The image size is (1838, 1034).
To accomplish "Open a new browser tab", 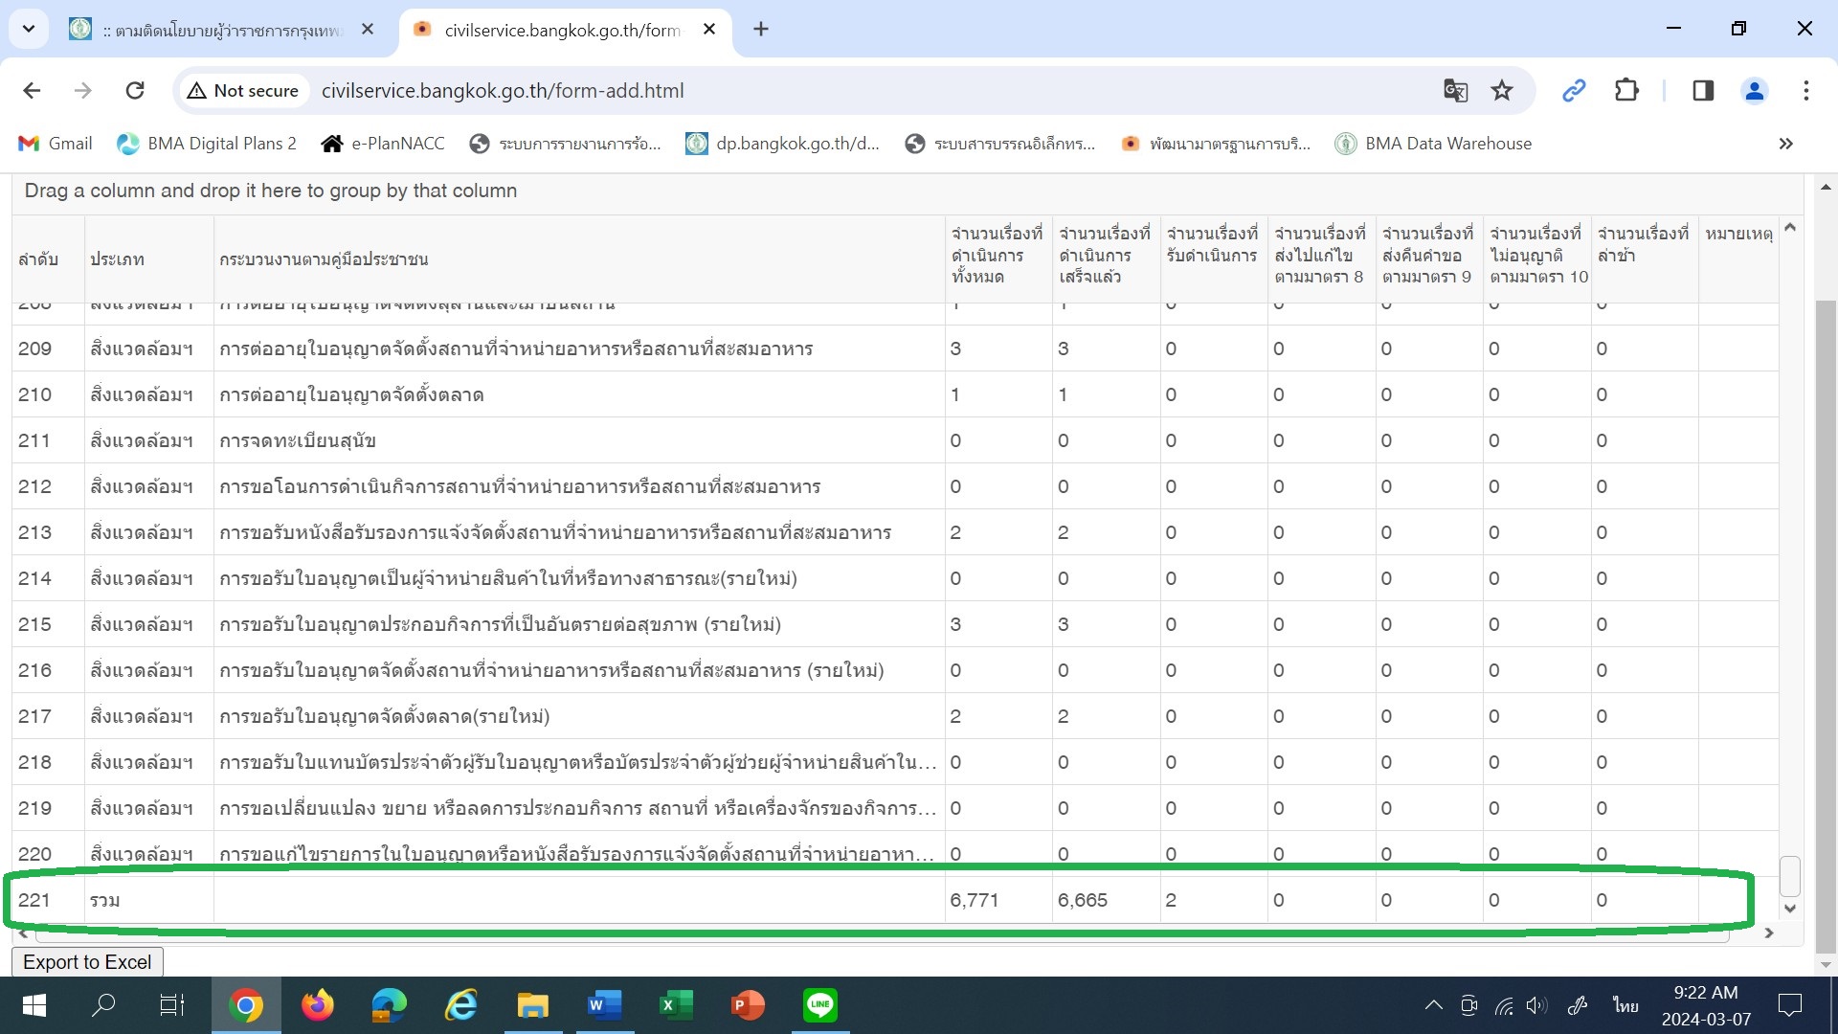I will tap(761, 30).
